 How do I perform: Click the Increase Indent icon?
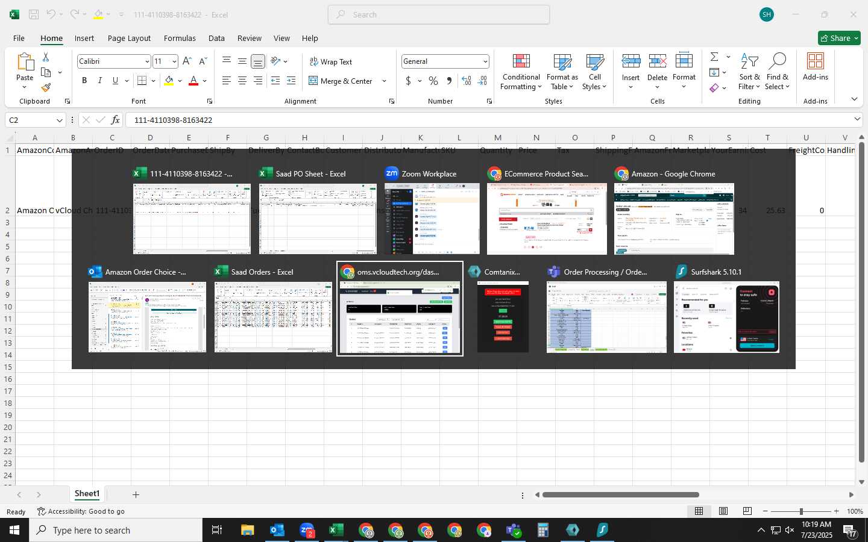coord(291,81)
